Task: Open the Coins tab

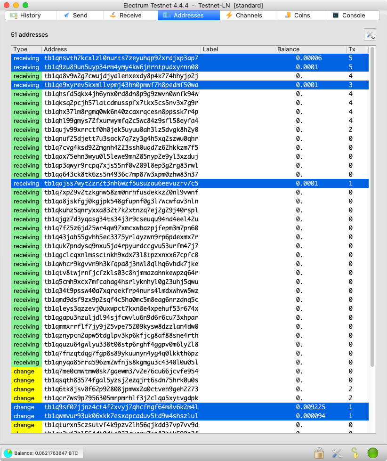Action: (302, 15)
